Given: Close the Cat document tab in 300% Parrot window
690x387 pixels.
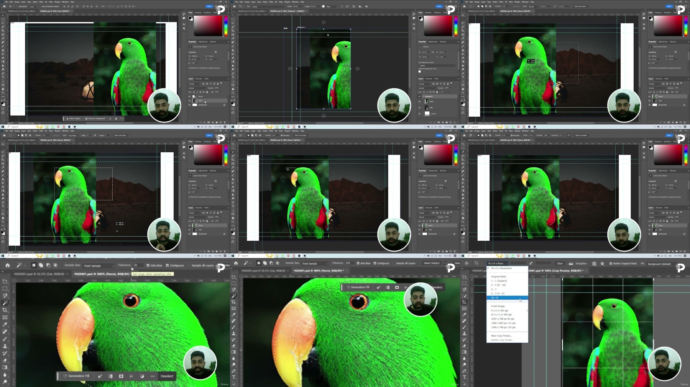Looking at the screenshot, I should coord(67,274).
